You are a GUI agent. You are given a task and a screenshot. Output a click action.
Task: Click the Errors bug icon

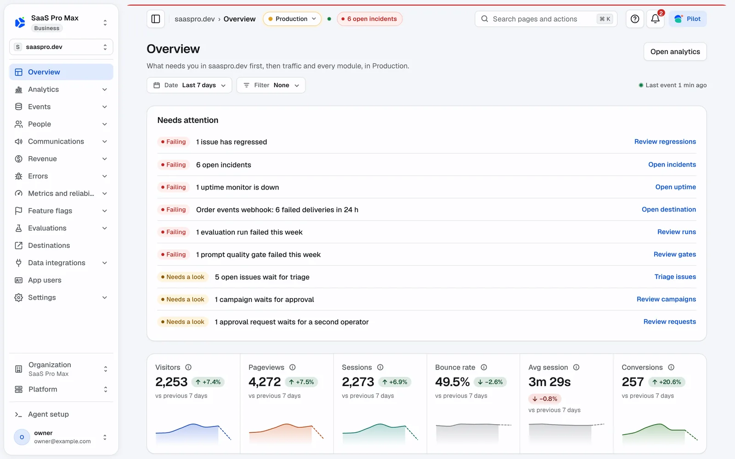tap(19, 176)
